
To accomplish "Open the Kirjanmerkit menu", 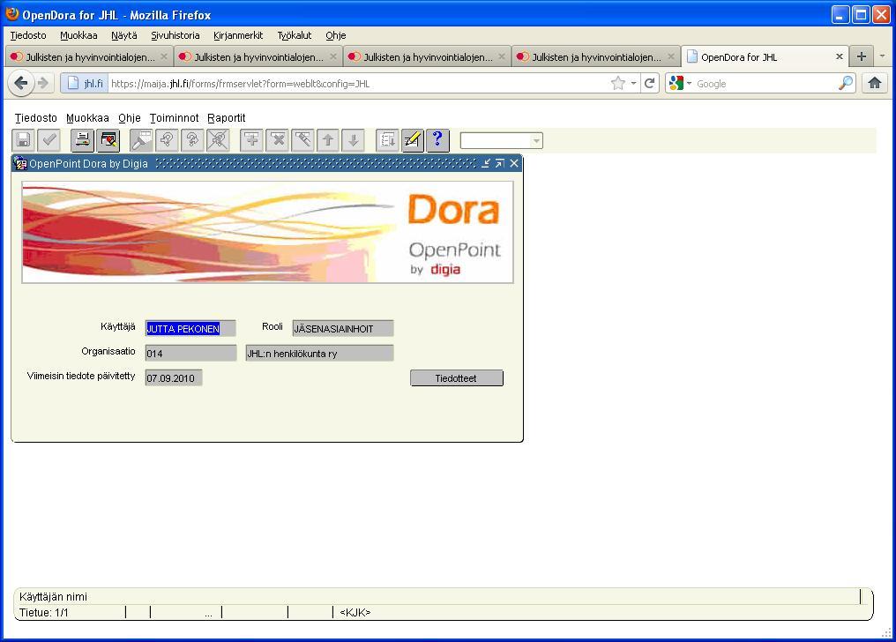I will click(238, 35).
